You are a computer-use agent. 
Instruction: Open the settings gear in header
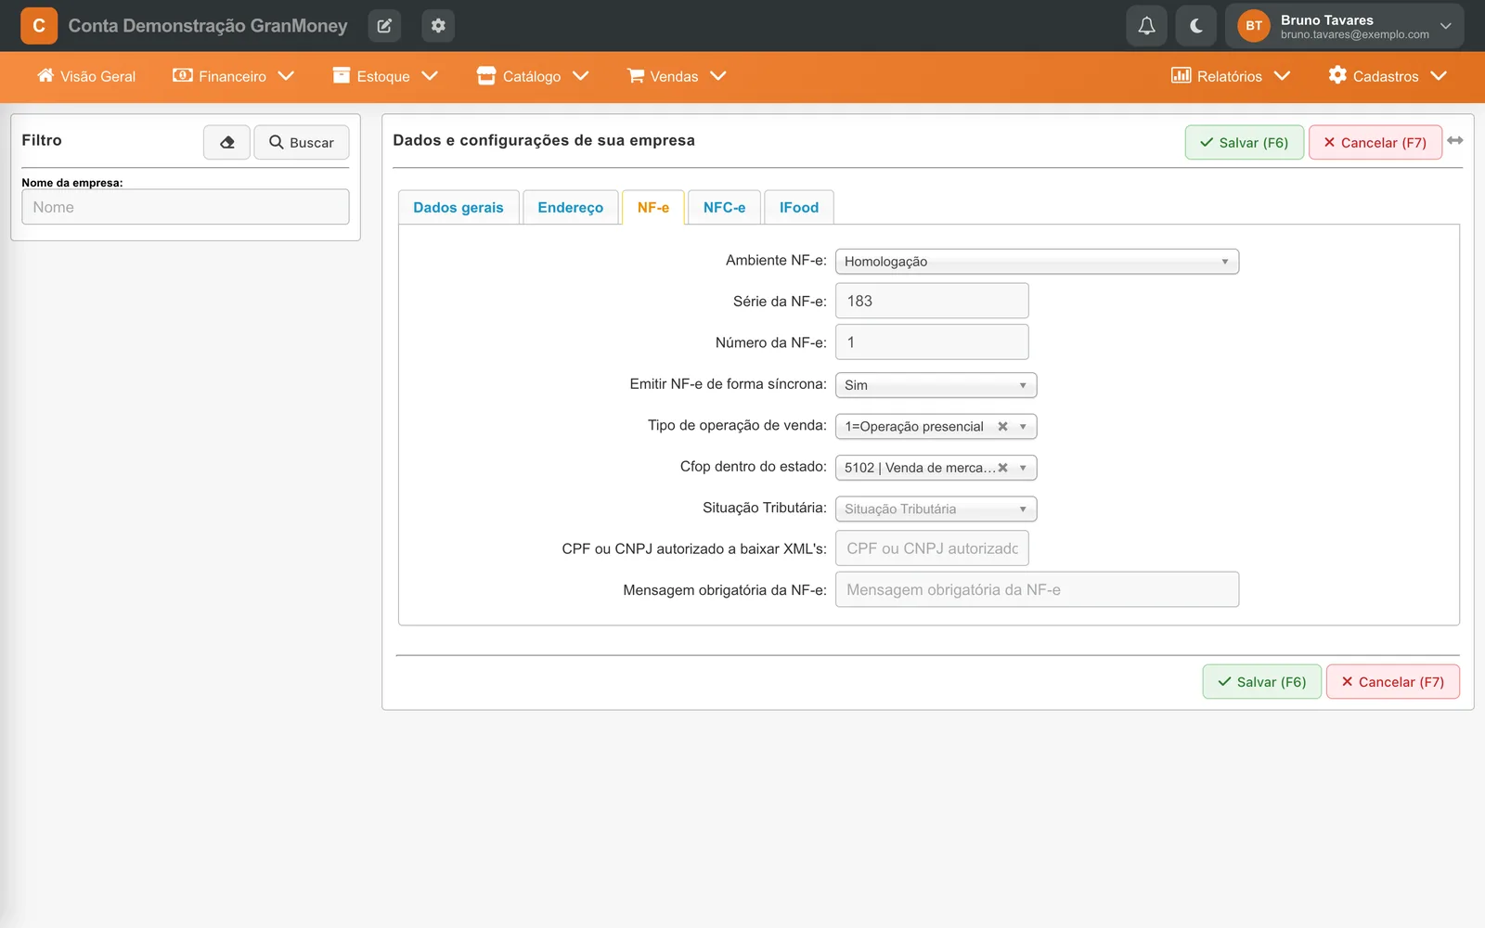pos(438,26)
